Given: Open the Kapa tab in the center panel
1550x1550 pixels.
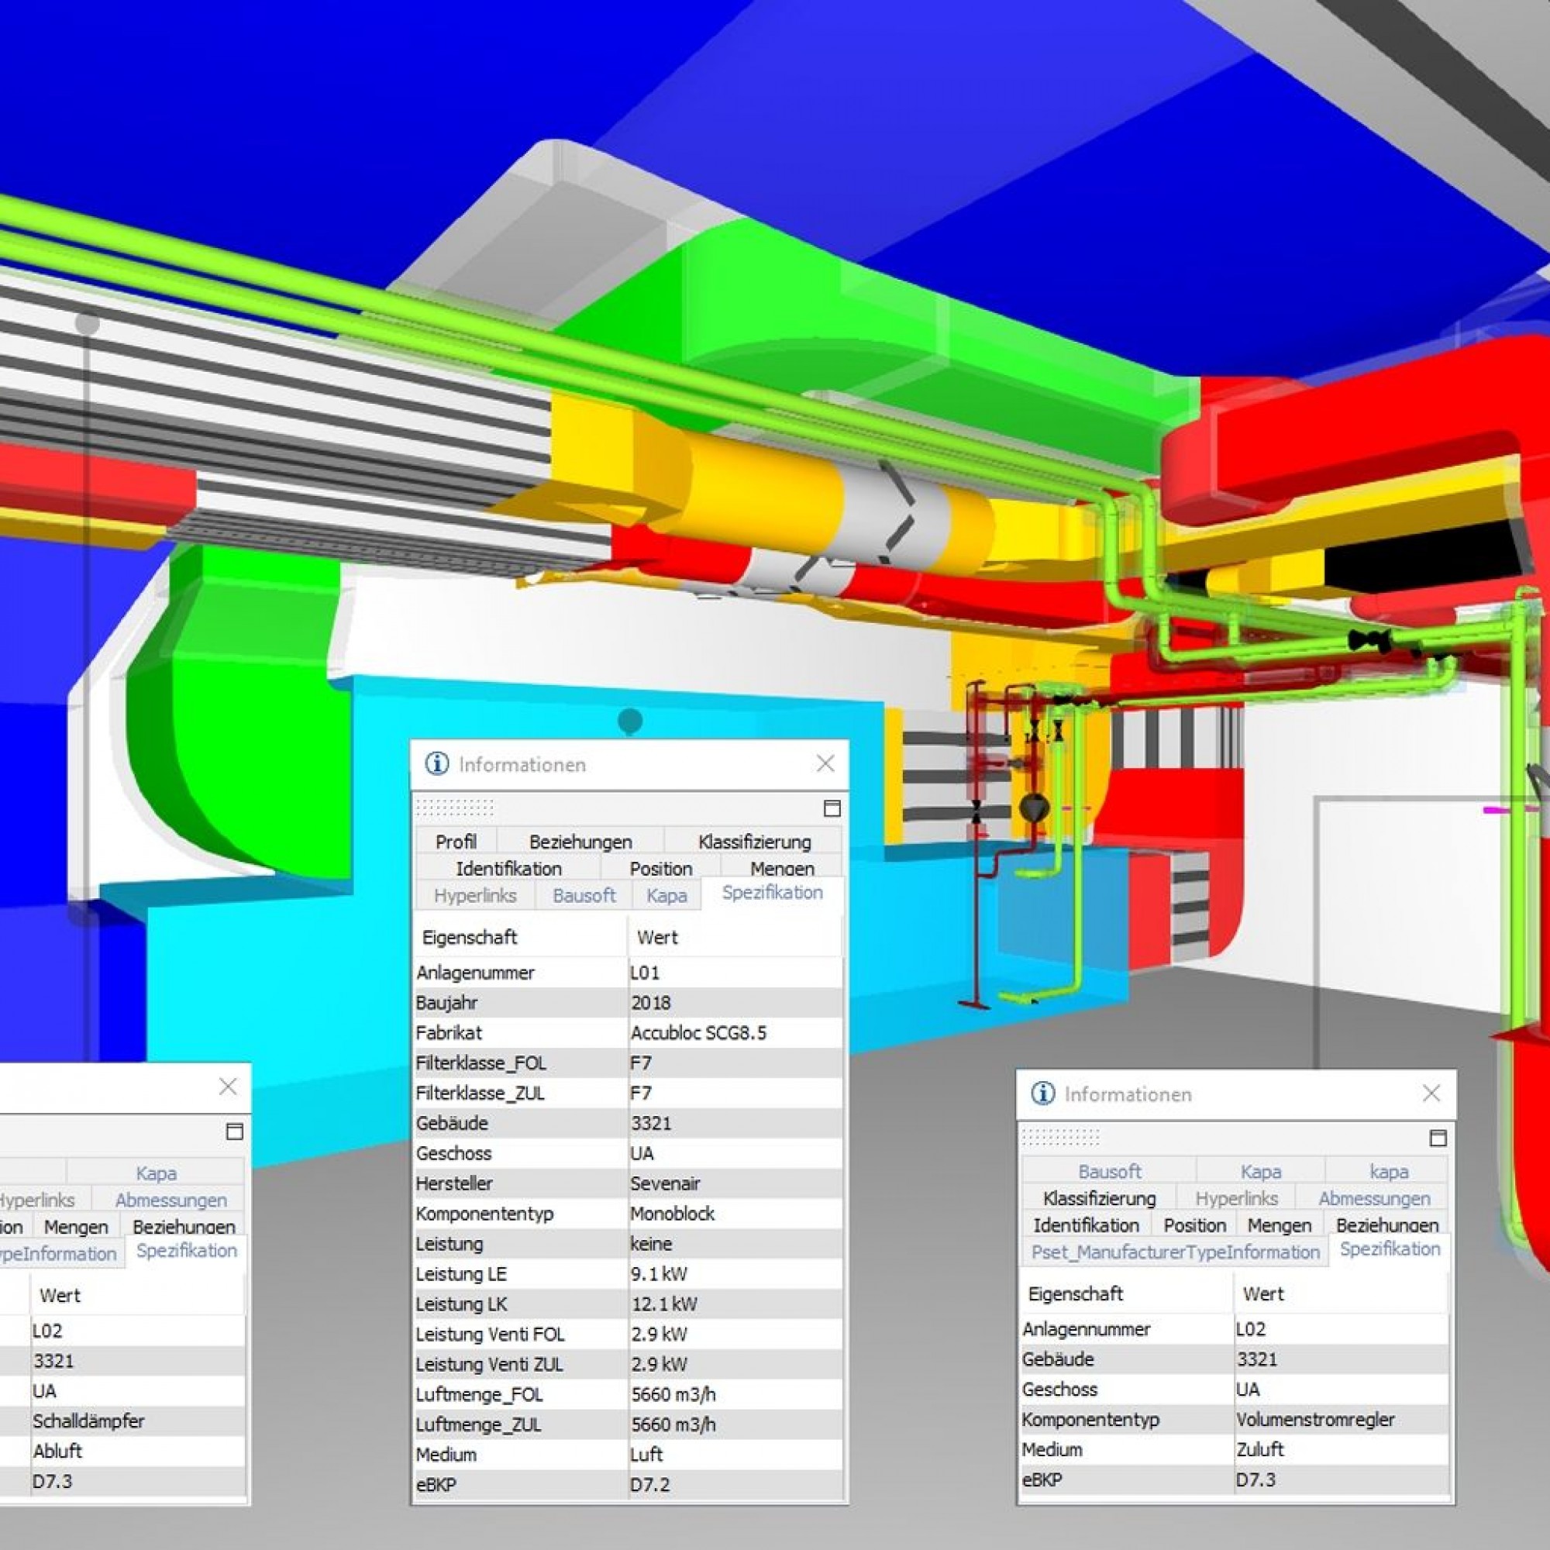Looking at the screenshot, I should click(666, 895).
